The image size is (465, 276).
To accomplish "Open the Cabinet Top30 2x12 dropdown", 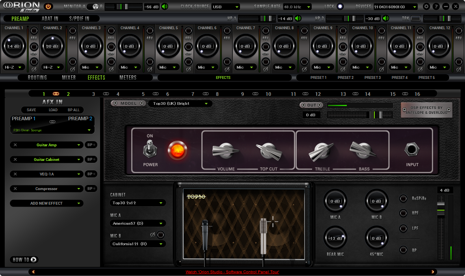I will 138,203.
